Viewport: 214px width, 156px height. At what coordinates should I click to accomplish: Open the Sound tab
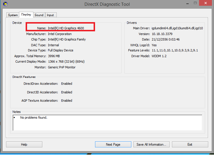click(39, 15)
